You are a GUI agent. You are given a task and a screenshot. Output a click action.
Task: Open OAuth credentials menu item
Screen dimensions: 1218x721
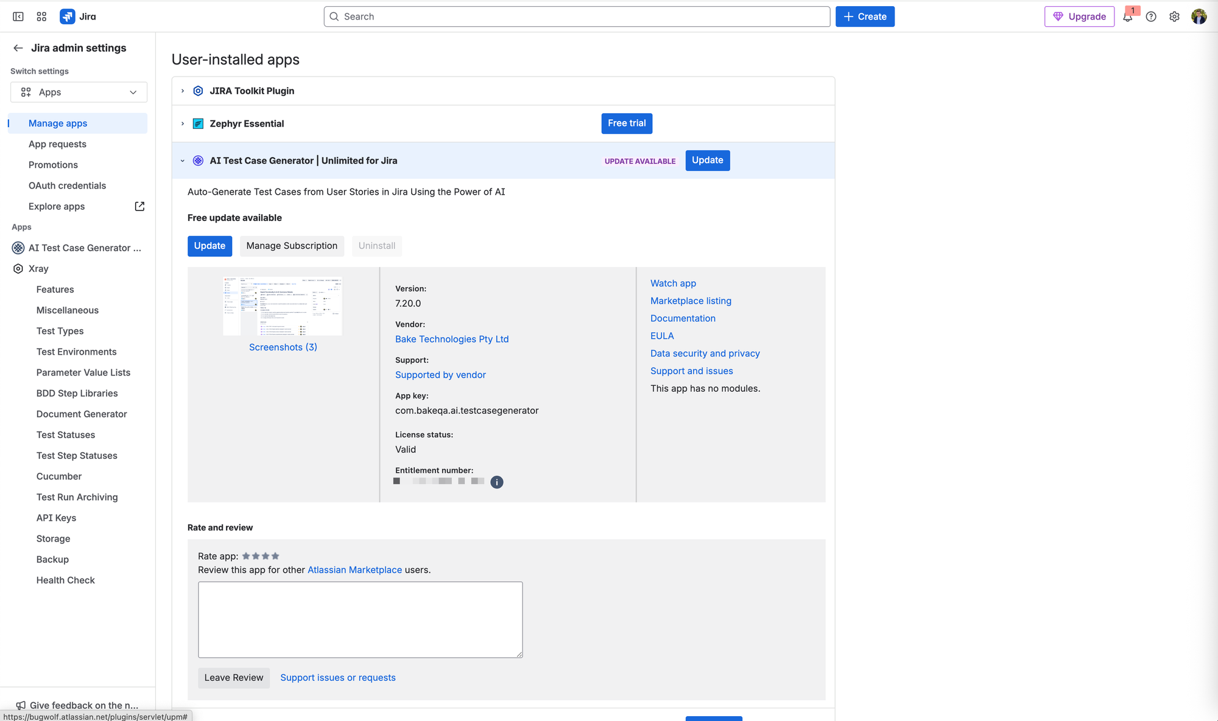click(x=67, y=186)
